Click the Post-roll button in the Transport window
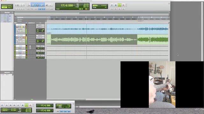Image resolution: width=204 pixels, height=114 pixels. [x=5, y=111]
